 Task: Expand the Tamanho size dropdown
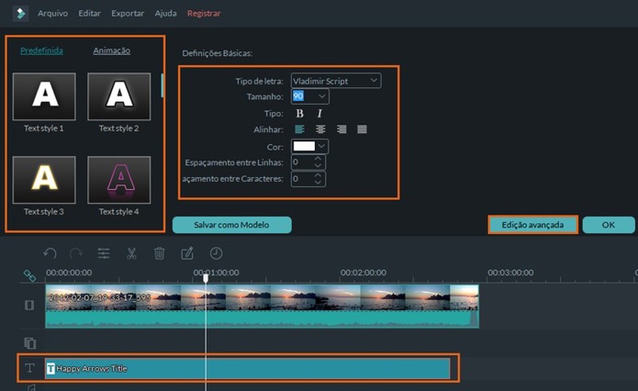[x=322, y=97]
